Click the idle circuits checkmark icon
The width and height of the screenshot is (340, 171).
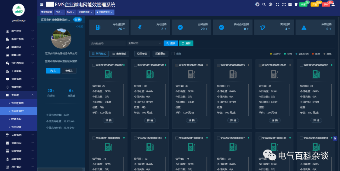(x=180, y=27)
